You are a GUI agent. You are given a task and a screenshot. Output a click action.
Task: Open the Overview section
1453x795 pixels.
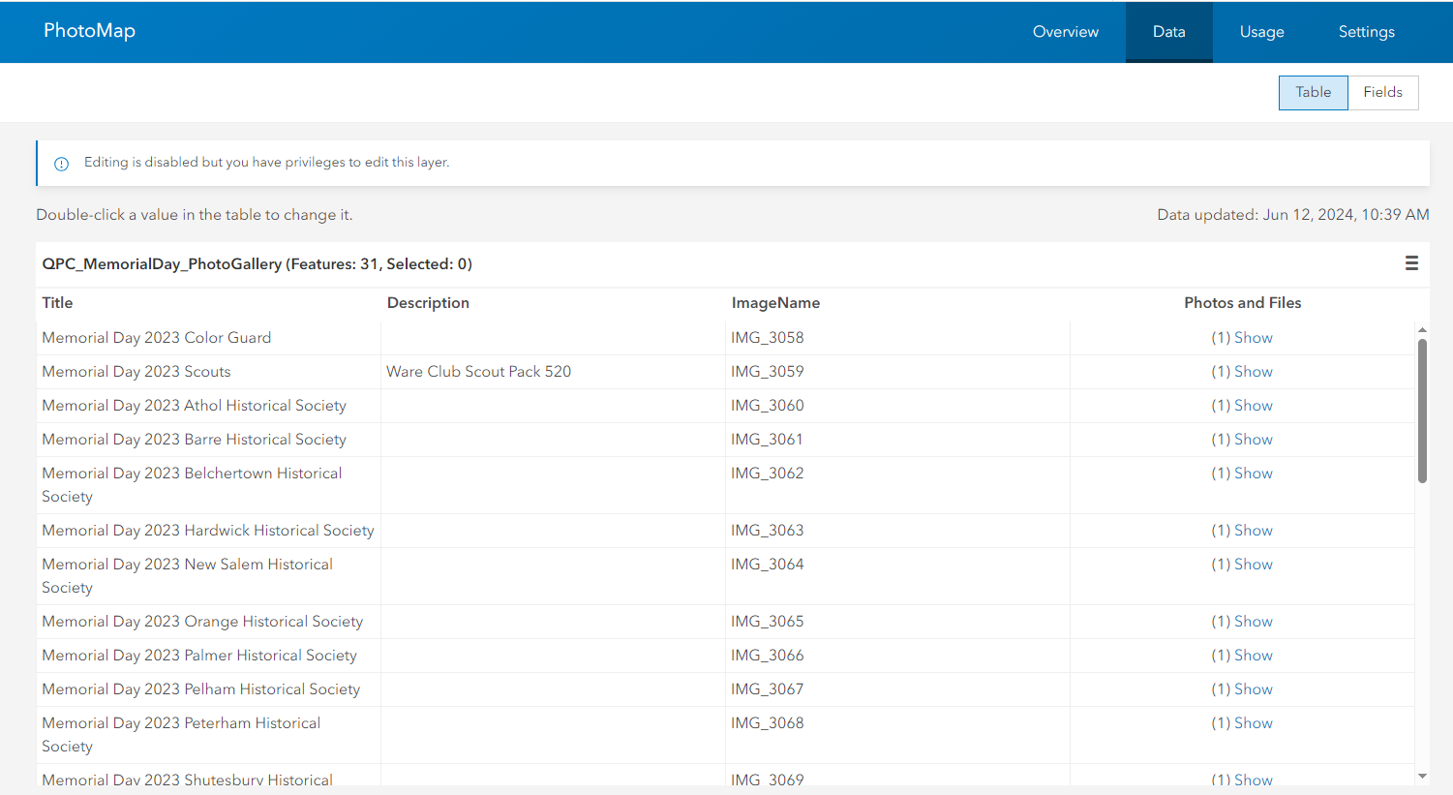[1065, 31]
